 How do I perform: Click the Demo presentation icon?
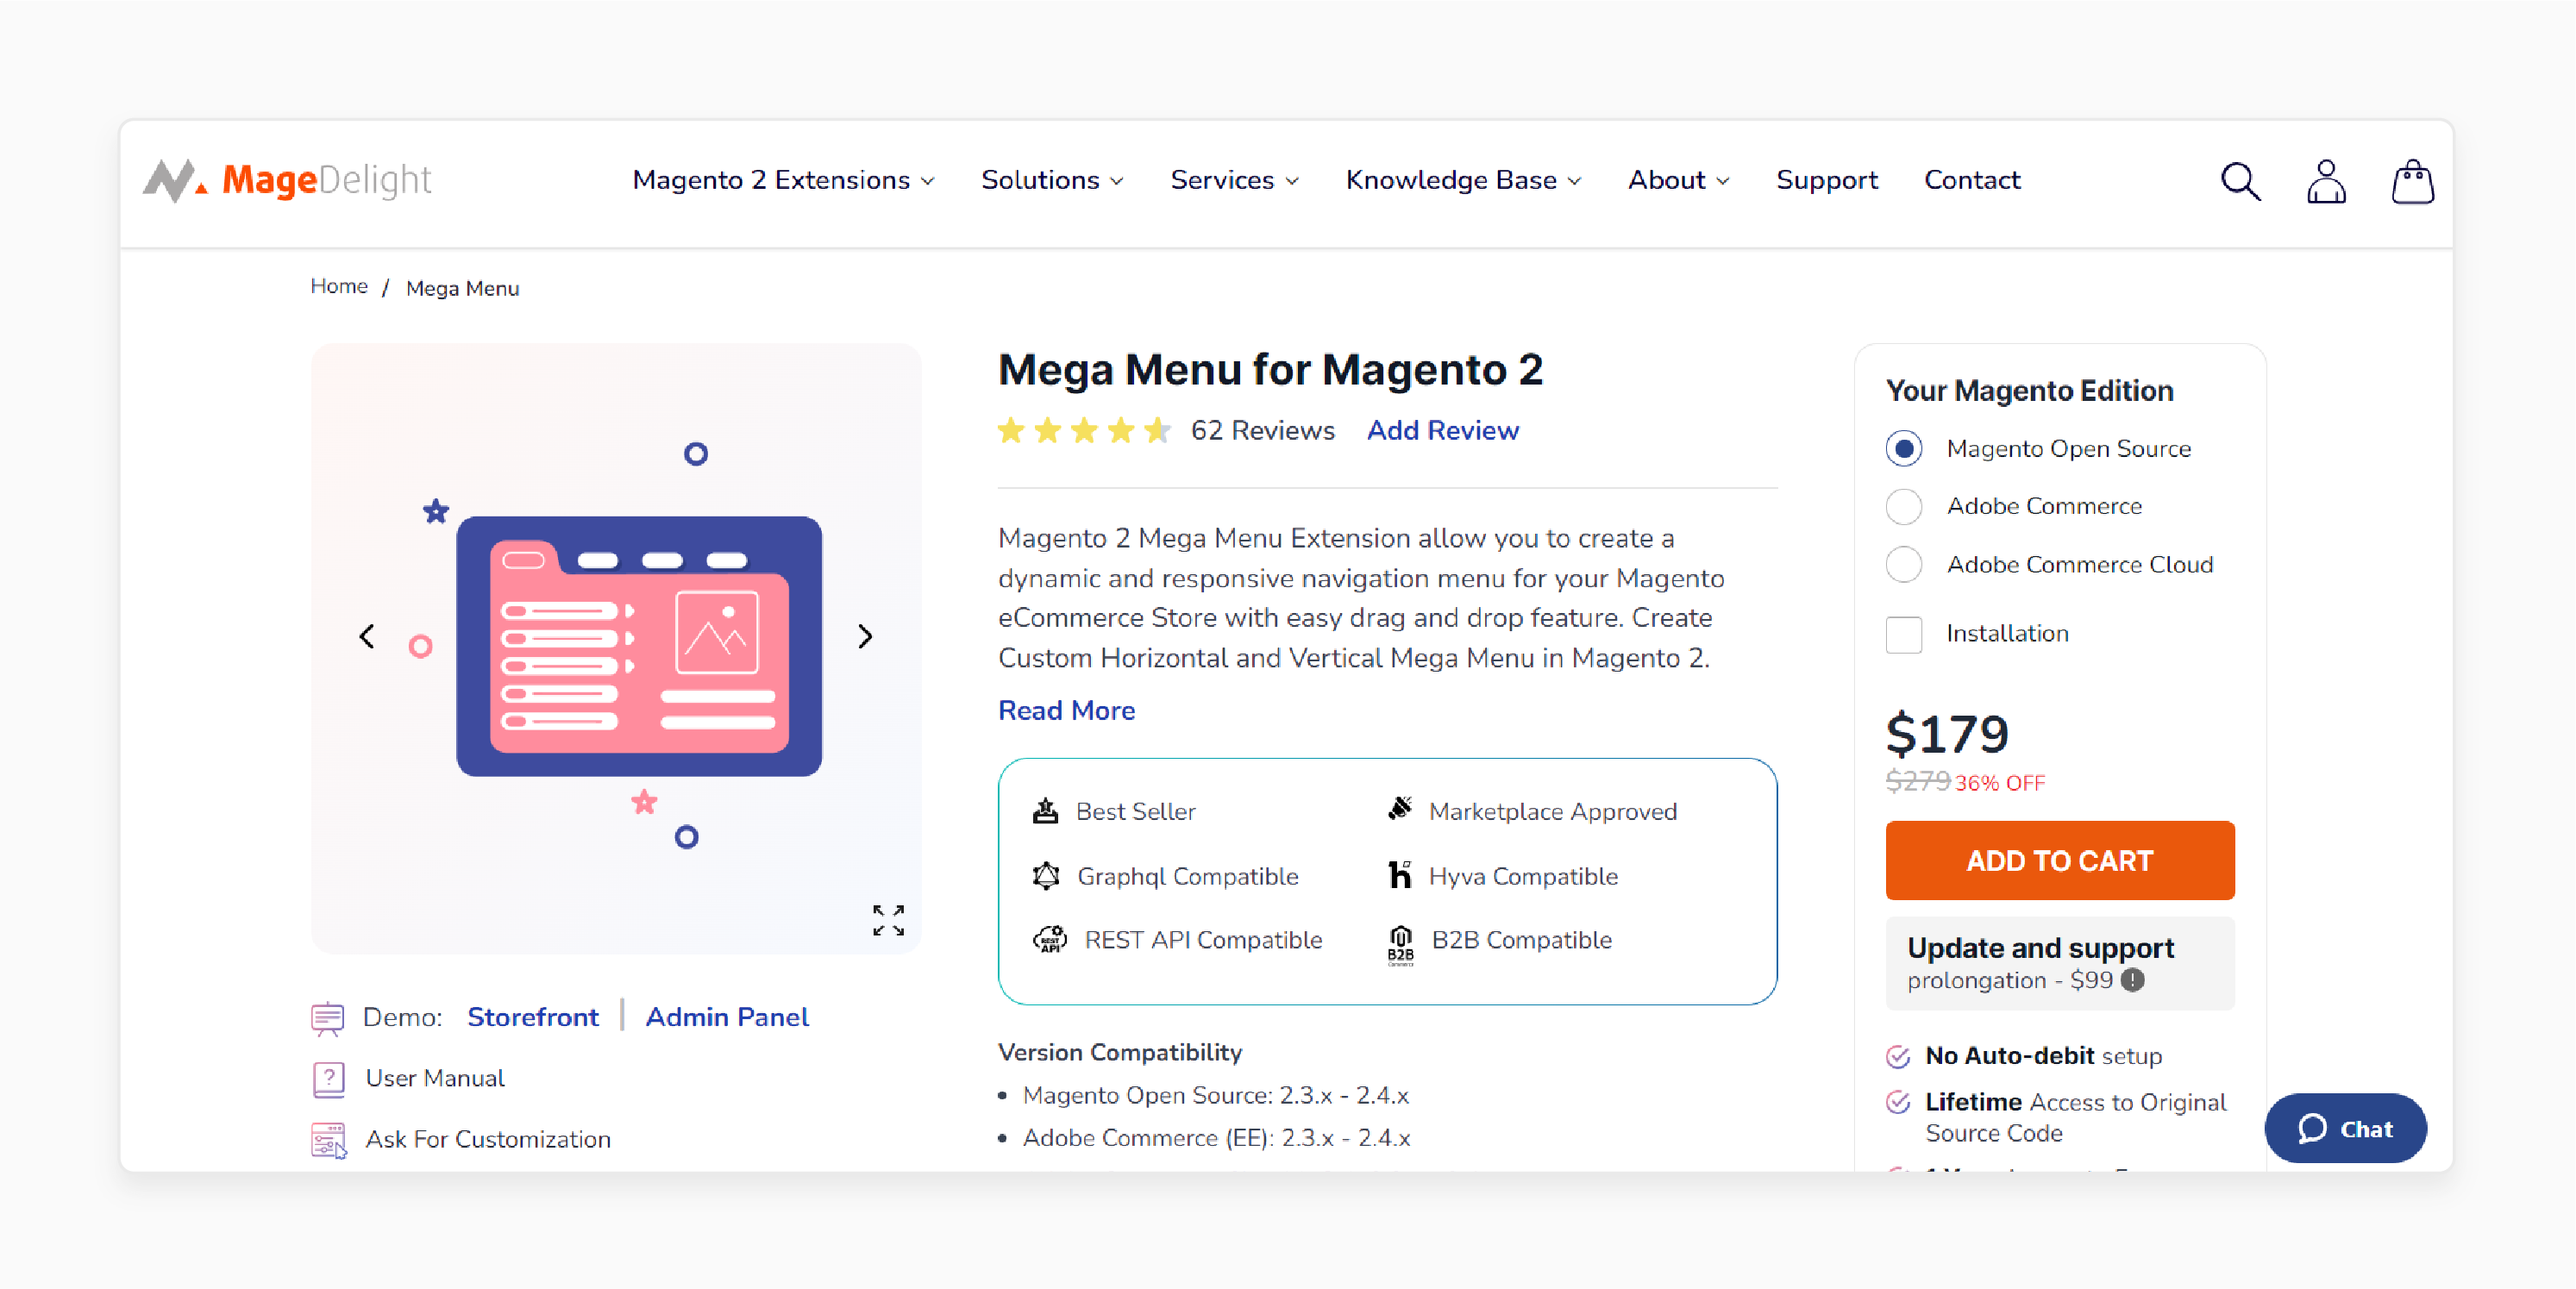(x=327, y=1018)
